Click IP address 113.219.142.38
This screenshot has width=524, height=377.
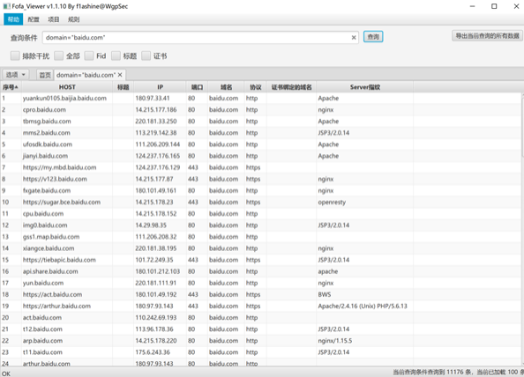tap(156, 133)
